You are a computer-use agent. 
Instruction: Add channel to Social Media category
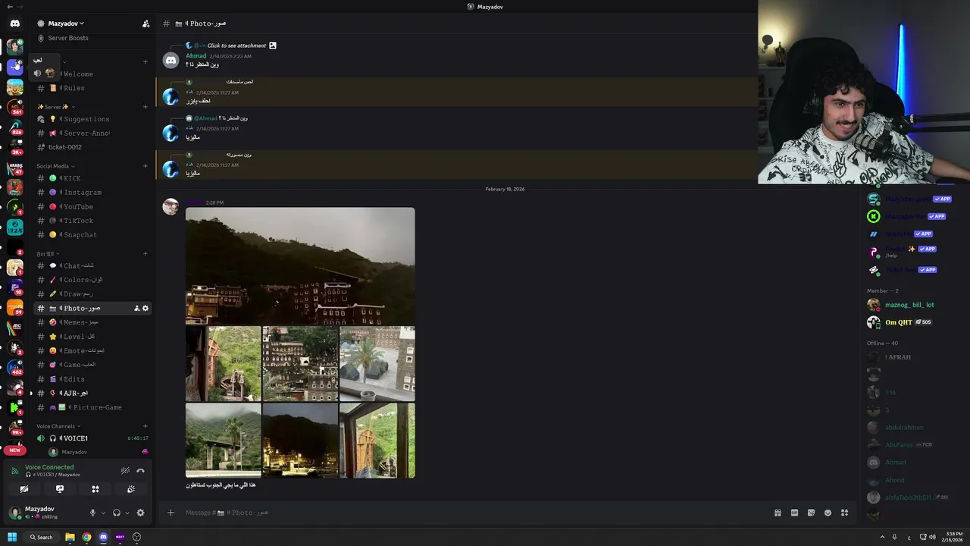145,166
